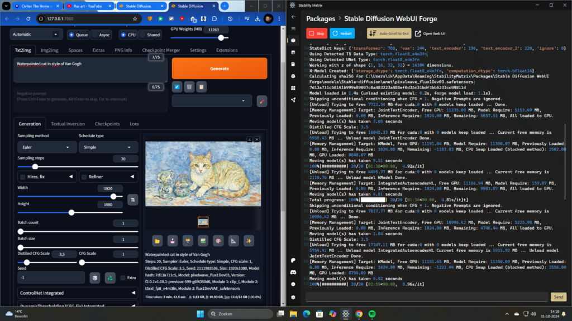Click the red Stop button
Viewport: 572px width, 321px height.
[317, 33]
